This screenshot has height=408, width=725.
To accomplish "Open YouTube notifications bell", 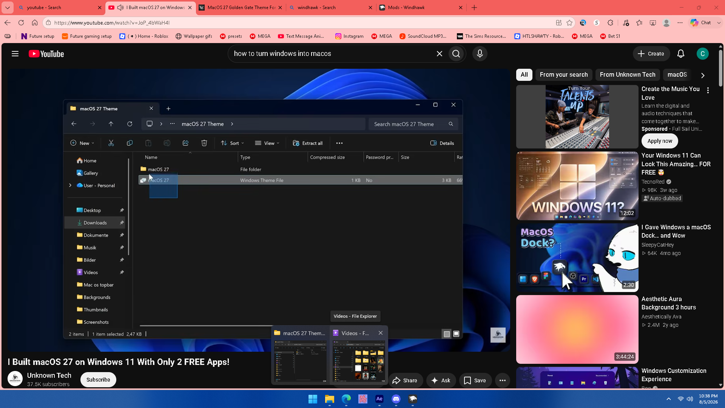I will 681,54.
